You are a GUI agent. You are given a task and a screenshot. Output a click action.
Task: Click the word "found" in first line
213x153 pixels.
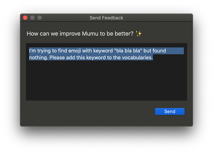coord(159,51)
